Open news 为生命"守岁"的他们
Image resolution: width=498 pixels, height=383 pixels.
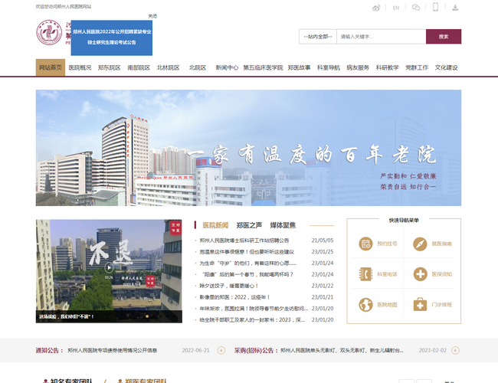pyautogui.click(x=247, y=264)
